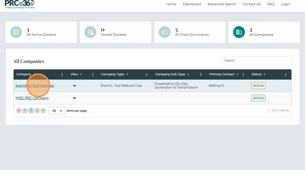This screenshot has width=305, height=170.
Task: Open Company column options menu
Action: tap(62, 75)
